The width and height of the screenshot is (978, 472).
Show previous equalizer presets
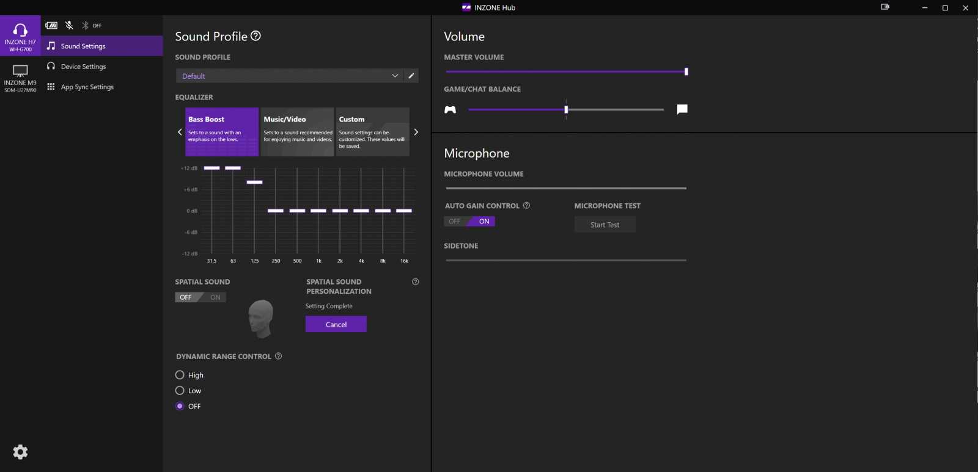tap(180, 132)
